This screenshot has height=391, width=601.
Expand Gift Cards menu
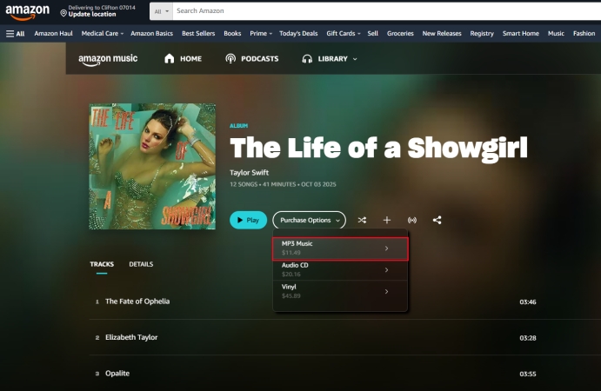point(344,34)
